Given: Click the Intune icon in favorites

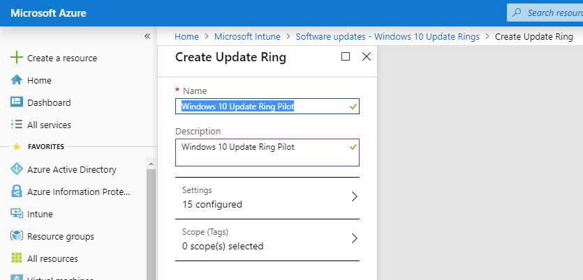Looking at the screenshot, I should point(17,214).
